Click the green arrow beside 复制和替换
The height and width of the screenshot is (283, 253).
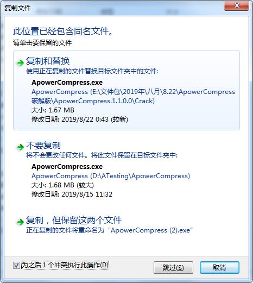[x=20, y=63]
